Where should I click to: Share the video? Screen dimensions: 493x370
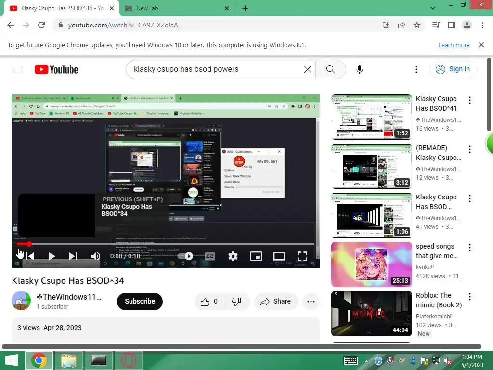click(276, 302)
